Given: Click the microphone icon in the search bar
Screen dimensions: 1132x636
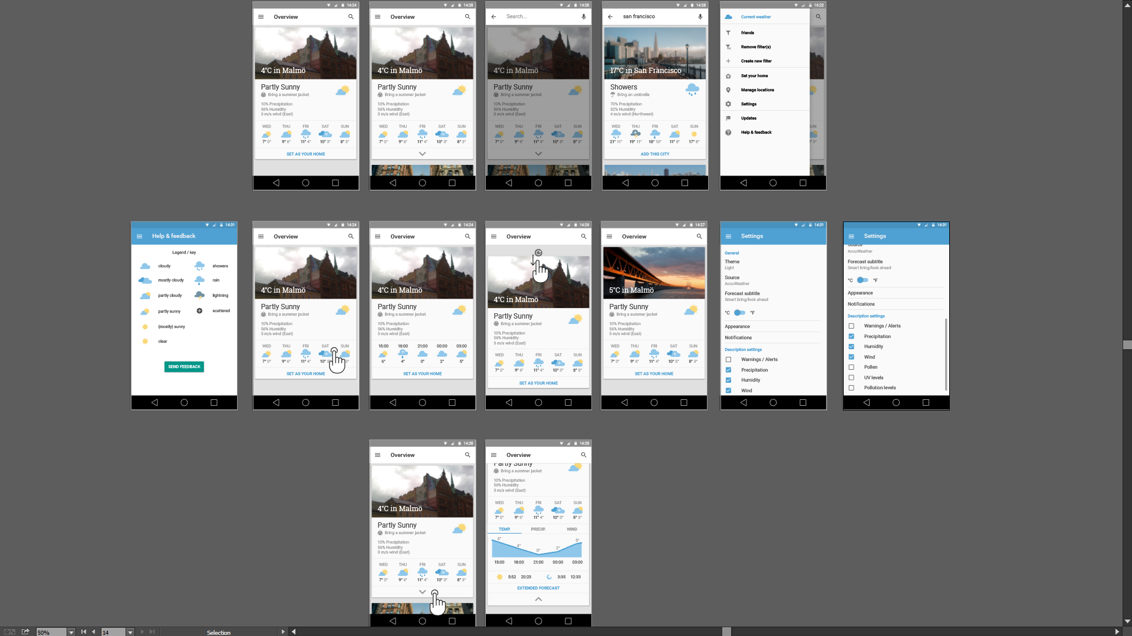Looking at the screenshot, I should click(583, 16).
